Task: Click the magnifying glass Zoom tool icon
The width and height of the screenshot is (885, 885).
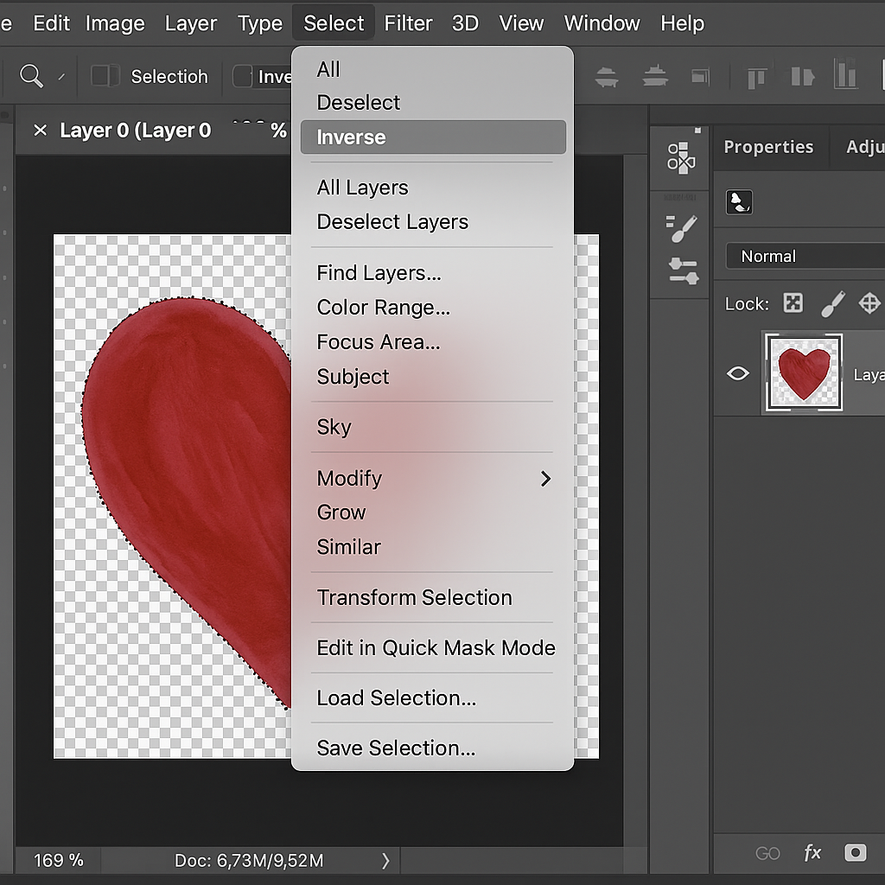Action: click(31, 76)
